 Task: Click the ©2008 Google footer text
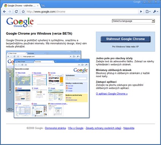pyautogui.click(x=35, y=128)
